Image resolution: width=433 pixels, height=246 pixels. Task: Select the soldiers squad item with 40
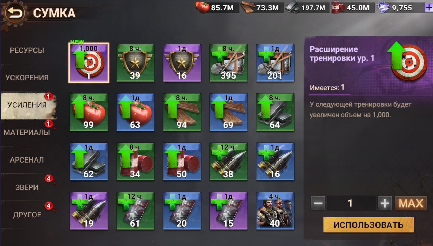[275, 211]
